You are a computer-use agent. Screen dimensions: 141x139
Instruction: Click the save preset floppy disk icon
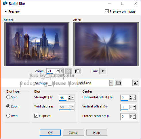pos(119,83)
